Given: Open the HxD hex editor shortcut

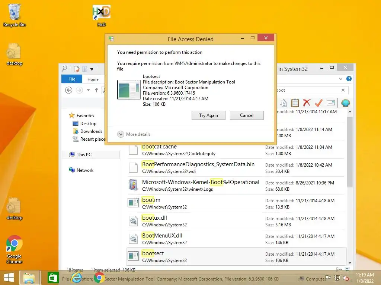Looking at the screenshot, I should click(x=101, y=15).
